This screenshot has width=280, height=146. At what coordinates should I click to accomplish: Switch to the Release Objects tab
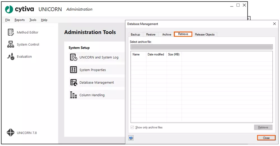coord(205,34)
